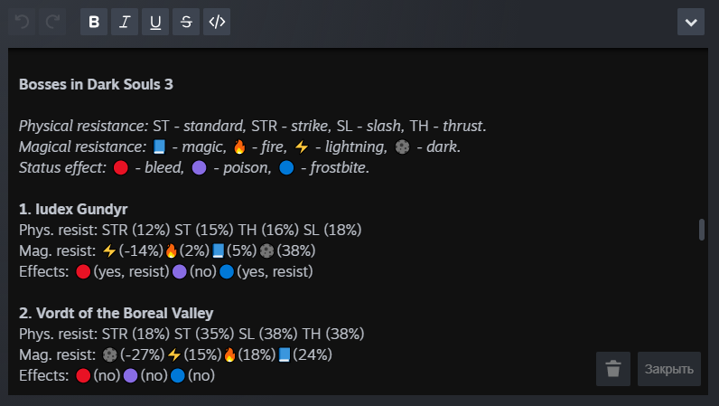Expand the chevron dropdown at top right

[691, 23]
